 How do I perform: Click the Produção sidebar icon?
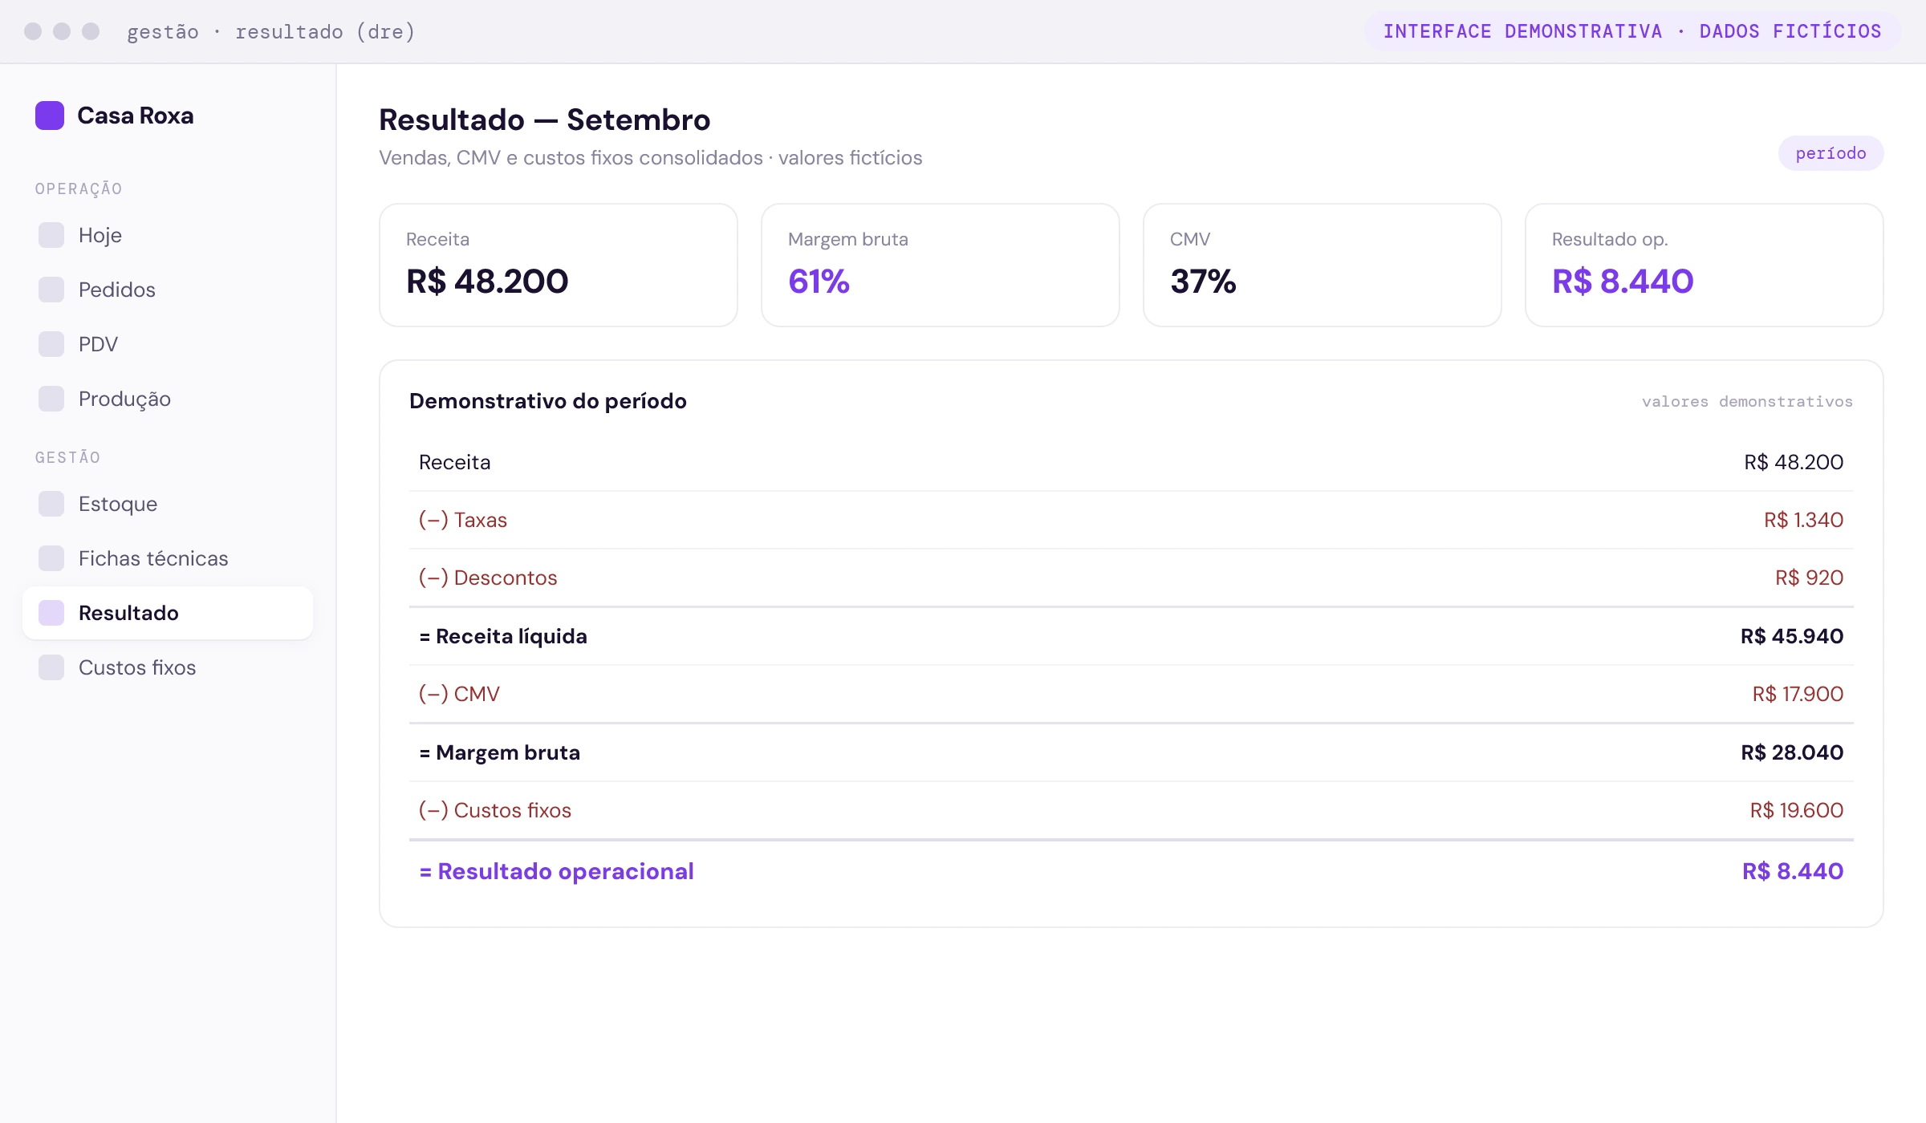tap(51, 399)
